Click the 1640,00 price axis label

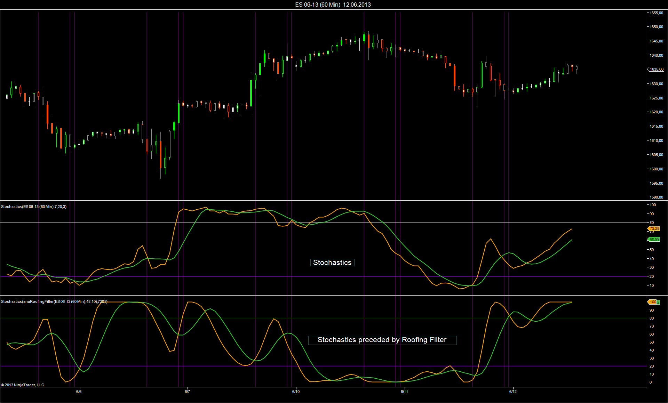click(x=656, y=55)
